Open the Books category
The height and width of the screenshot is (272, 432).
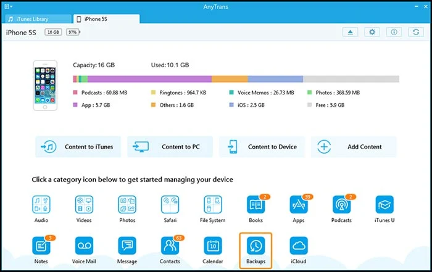pyautogui.click(x=255, y=205)
